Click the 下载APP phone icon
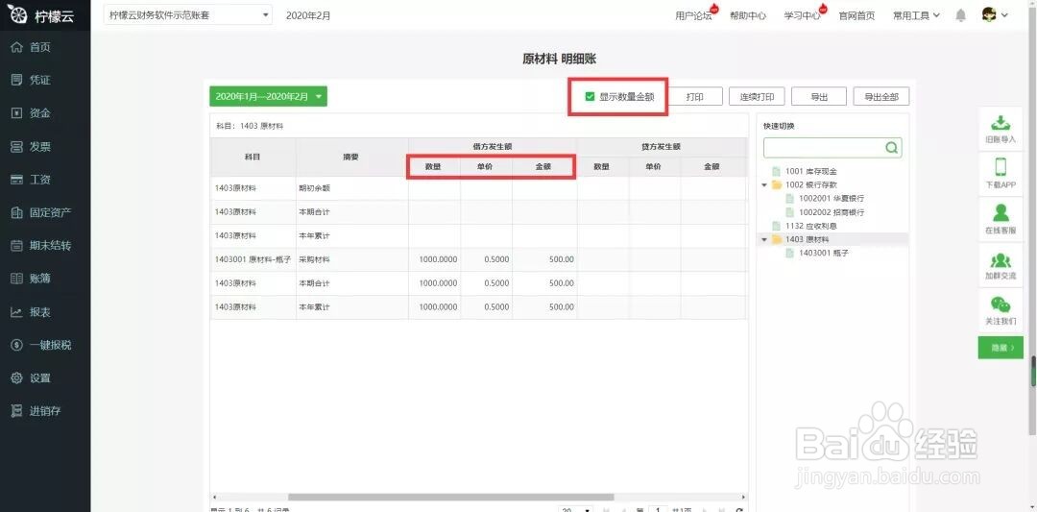This screenshot has width=1037, height=512. (x=1000, y=167)
